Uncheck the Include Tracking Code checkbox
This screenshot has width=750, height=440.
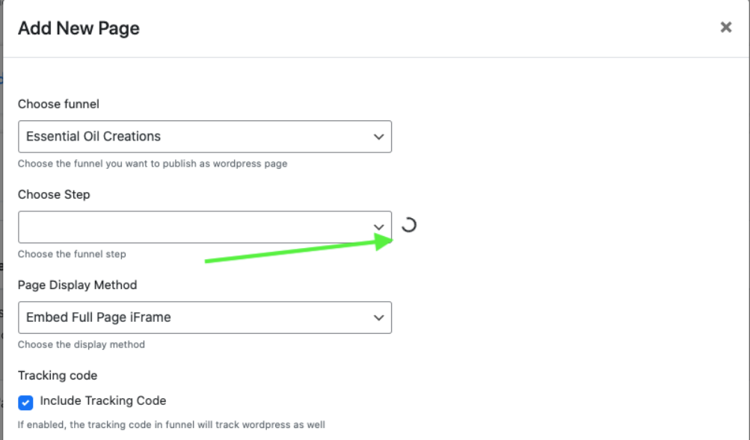click(26, 403)
